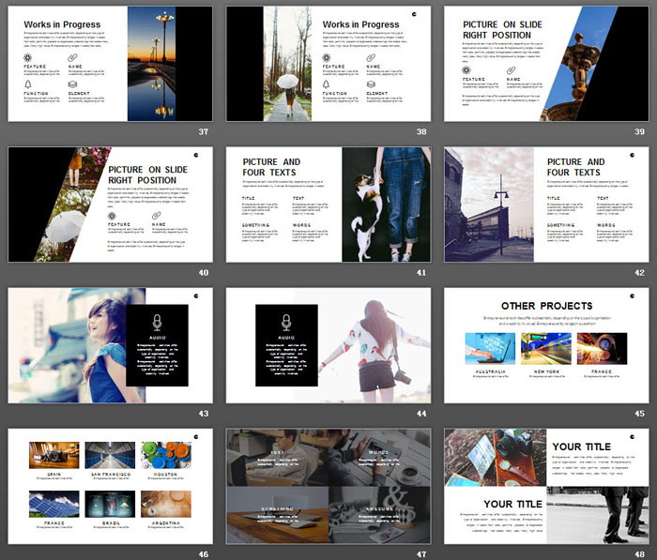Click the France sparks image on slide 45
This screenshot has width=657, height=560.
tap(602, 348)
